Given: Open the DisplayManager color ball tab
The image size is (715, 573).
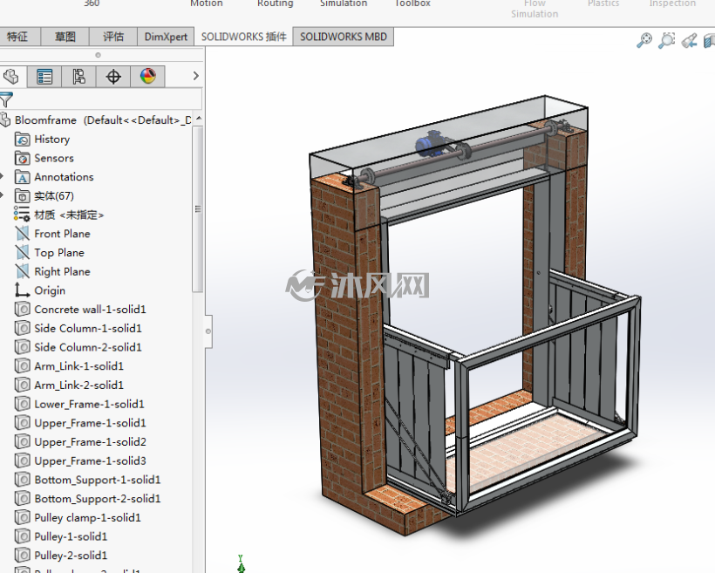Looking at the screenshot, I should [x=147, y=76].
